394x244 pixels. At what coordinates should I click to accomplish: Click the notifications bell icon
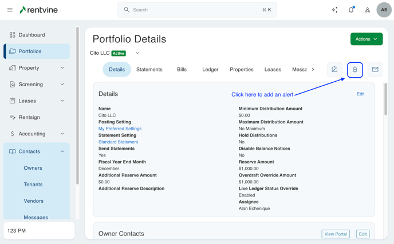click(x=351, y=10)
